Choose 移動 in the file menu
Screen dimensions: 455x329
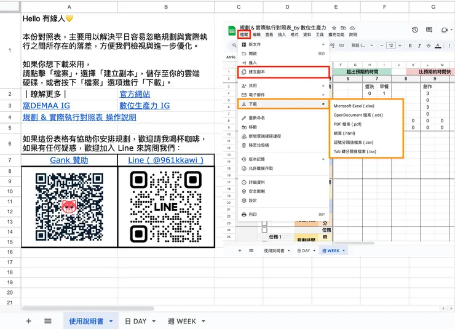[283, 127]
